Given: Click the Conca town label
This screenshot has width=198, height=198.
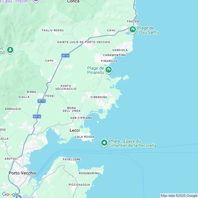Looking at the screenshot, I should 73,1.
